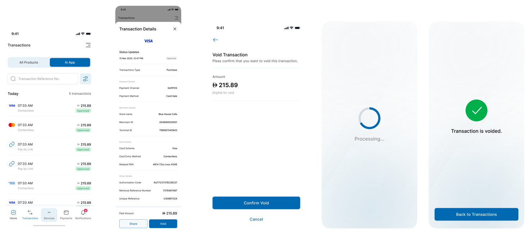Open the first Visa 07:33 AM transaction
Viewport: 530px width, 241px height.
coord(49,108)
